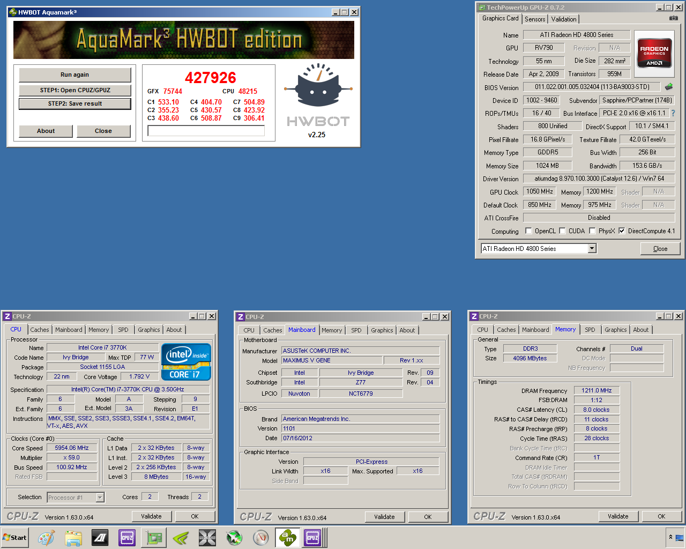The width and height of the screenshot is (686, 549).
Task: Click STEP2: Save result button
Action: click(75, 103)
